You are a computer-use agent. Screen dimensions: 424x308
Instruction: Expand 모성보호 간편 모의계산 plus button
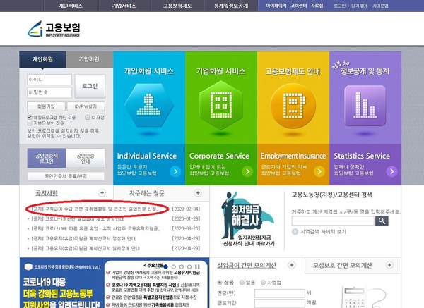[x=389, y=265]
